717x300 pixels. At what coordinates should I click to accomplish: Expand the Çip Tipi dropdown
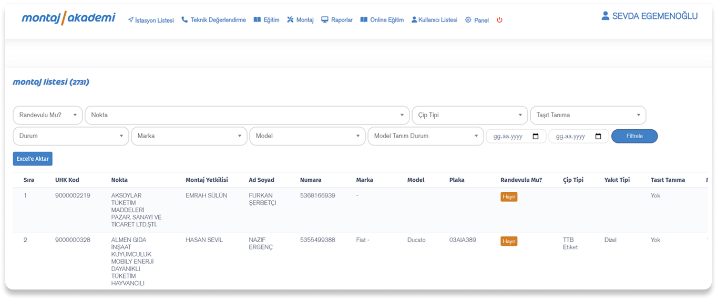(469, 115)
